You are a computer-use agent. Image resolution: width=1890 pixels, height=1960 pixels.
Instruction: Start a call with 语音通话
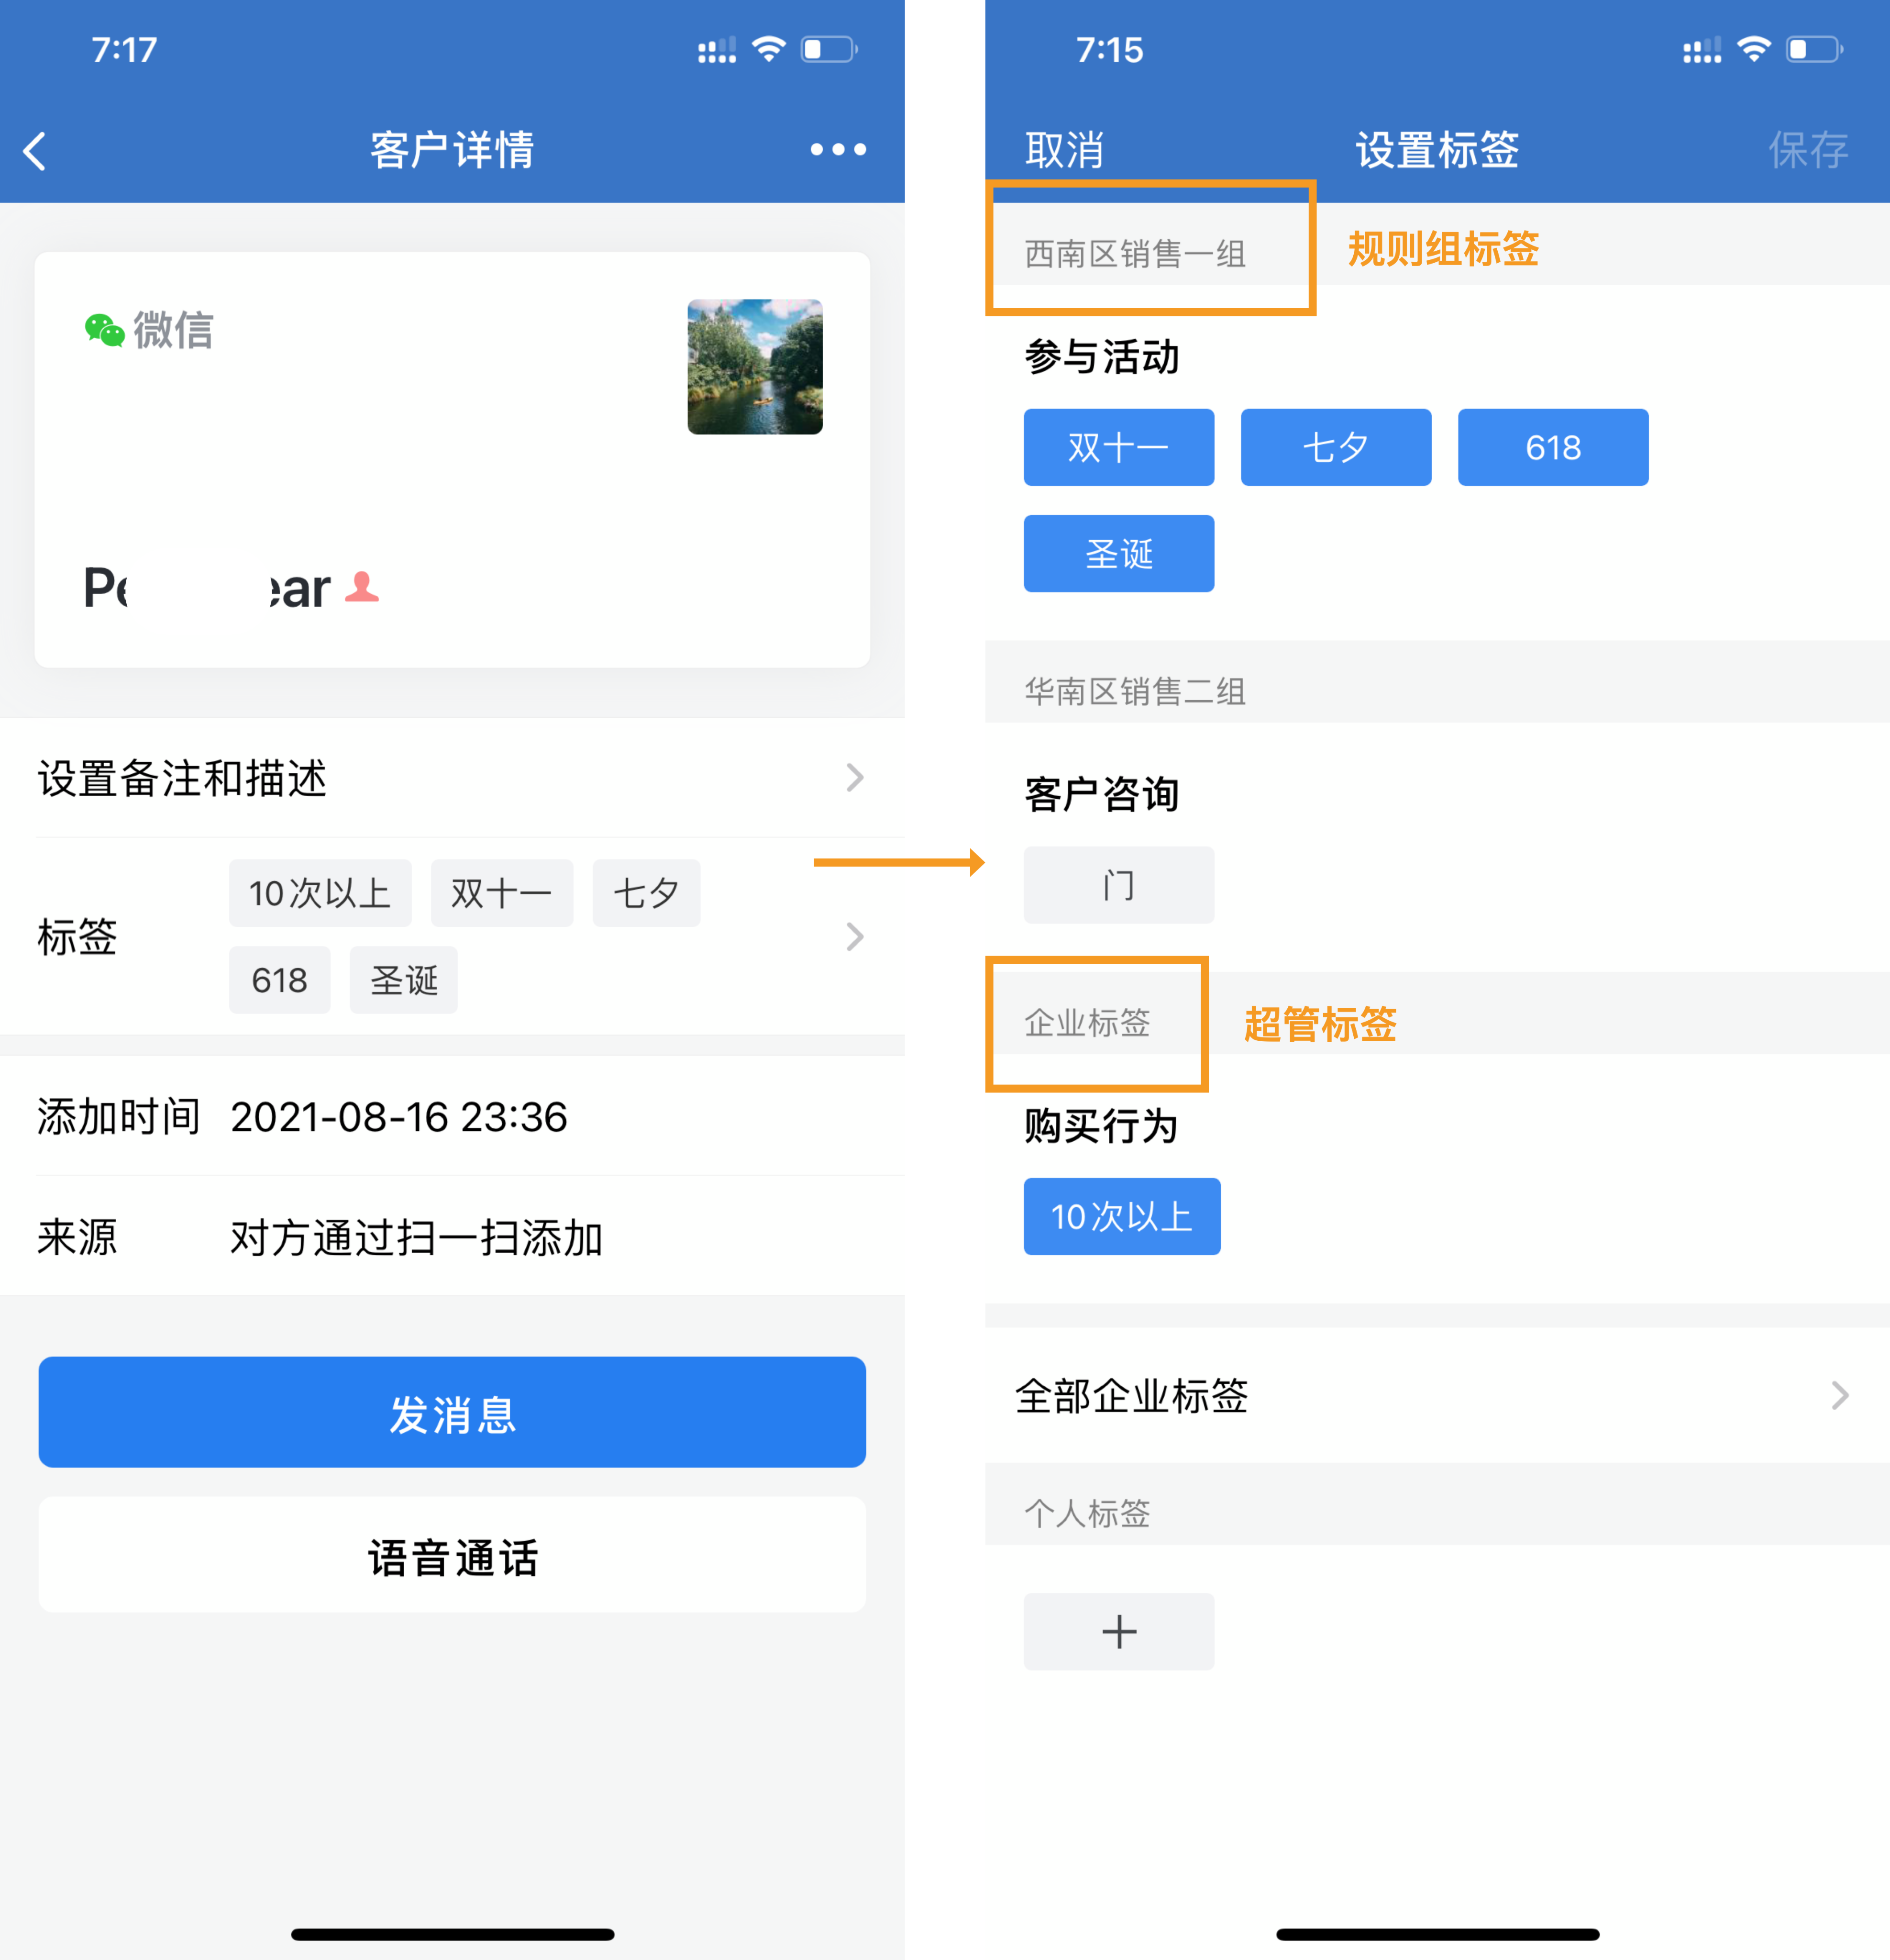(452, 1555)
